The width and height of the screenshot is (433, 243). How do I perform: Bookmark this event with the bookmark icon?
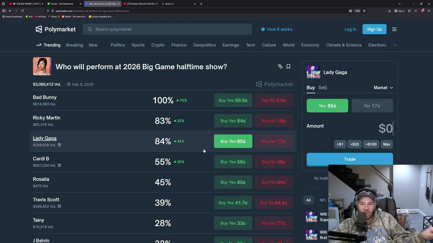(x=288, y=66)
